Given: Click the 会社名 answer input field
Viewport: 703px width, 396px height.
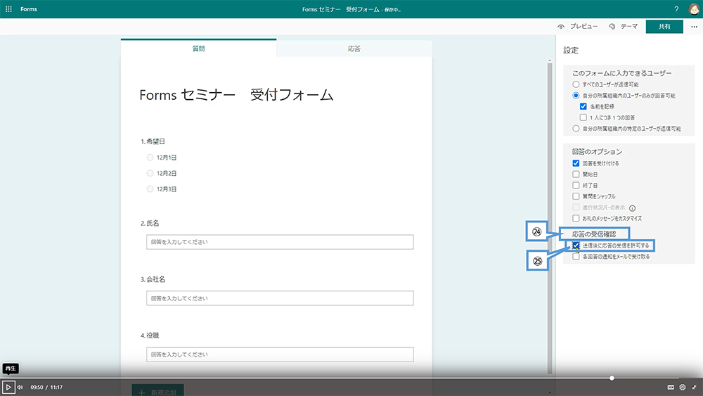Looking at the screenshot, I should [280, 298].
